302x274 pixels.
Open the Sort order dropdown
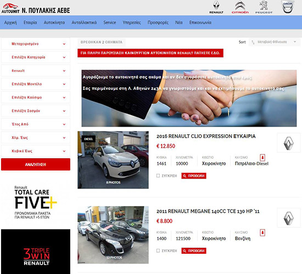coord(274,42)
